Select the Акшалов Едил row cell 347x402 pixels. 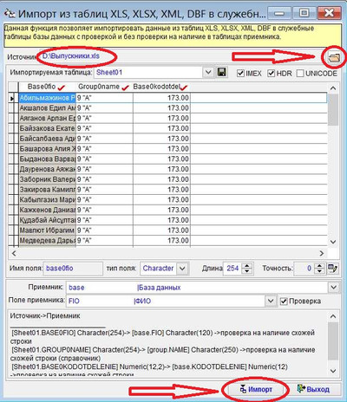click(x=47, y=108)
